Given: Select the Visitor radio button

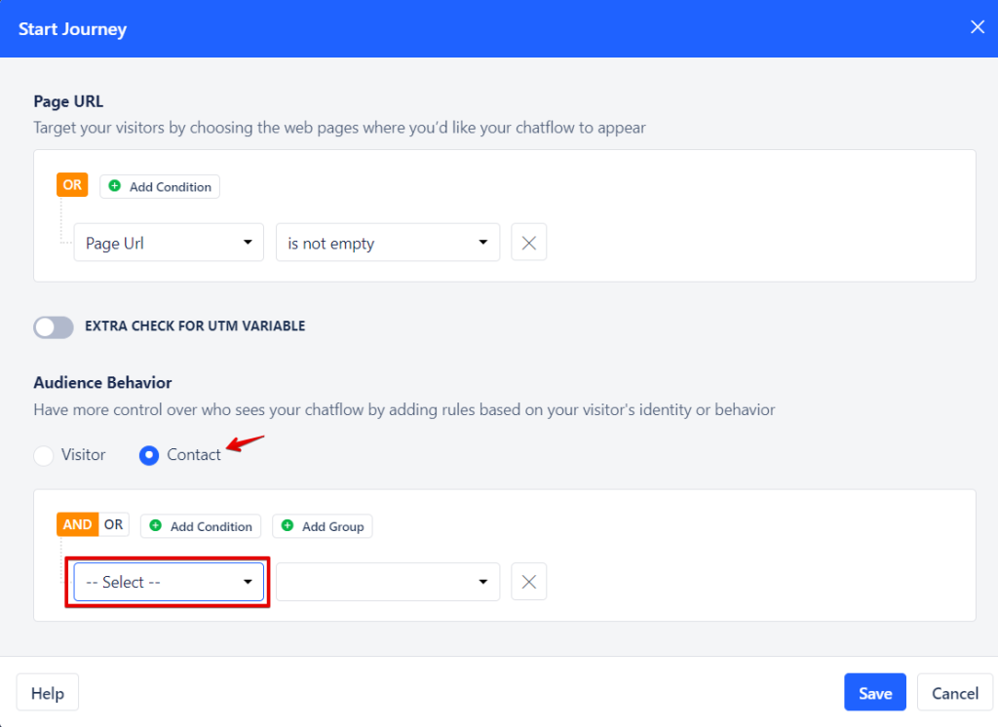Looking at the screenshot, I should (x=43, y=454).
